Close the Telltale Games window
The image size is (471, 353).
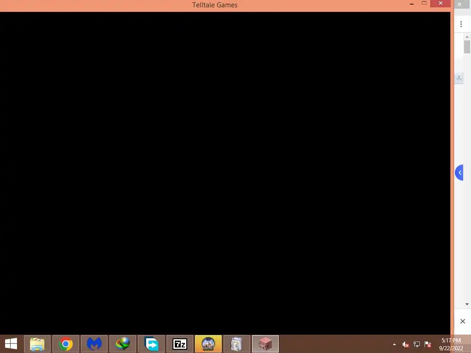[440, 4]
